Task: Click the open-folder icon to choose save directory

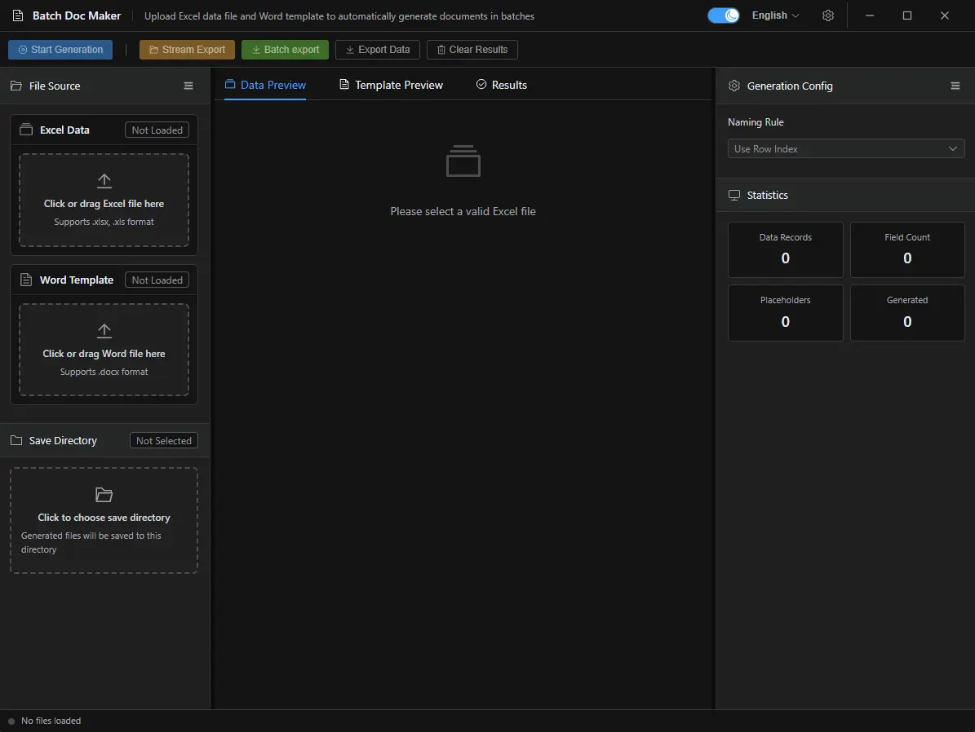Action: (x=104, y=495)
